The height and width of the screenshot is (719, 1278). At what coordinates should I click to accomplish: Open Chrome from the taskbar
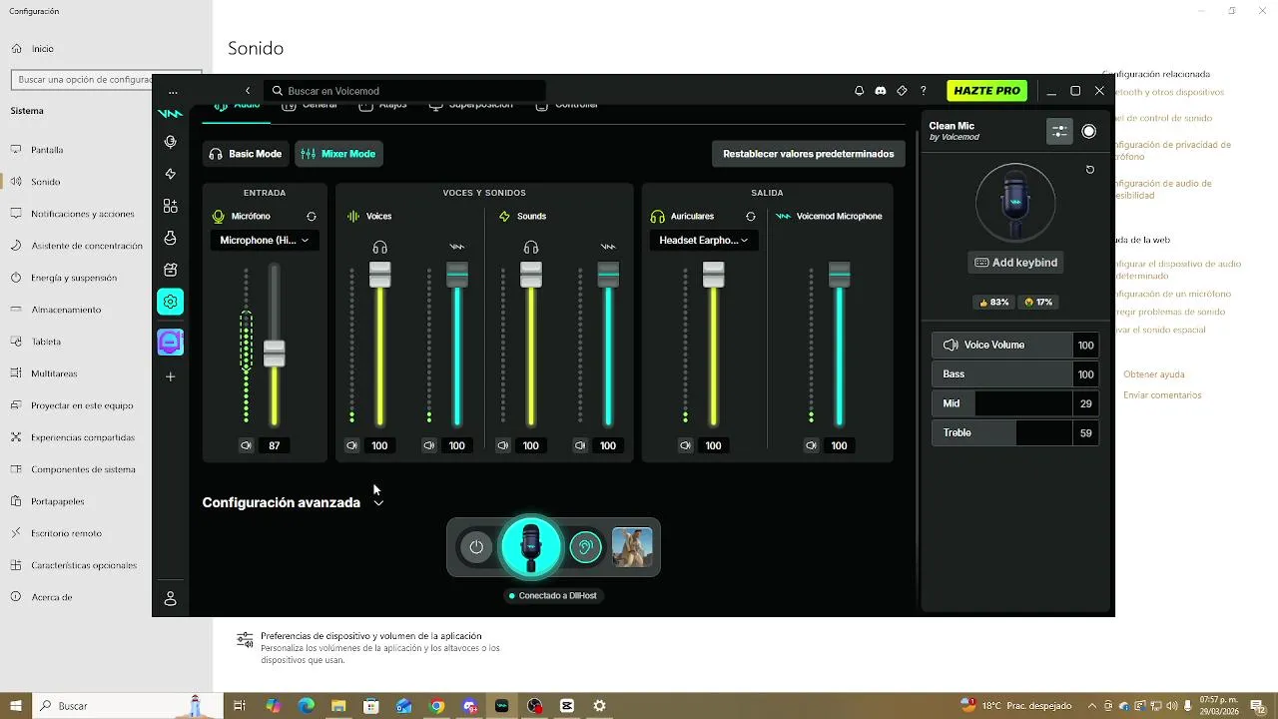436,706
